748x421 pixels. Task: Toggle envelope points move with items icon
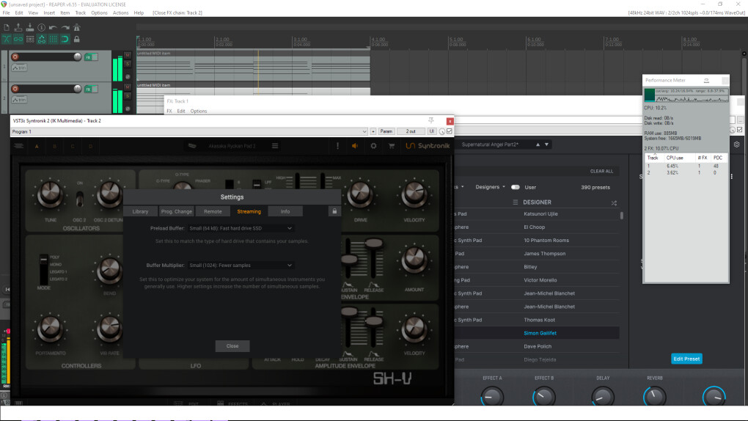tap(42, 39)
